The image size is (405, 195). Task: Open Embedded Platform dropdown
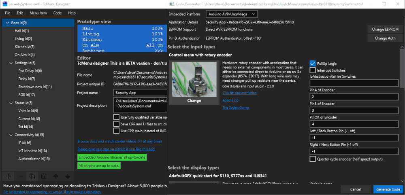pyautogui.click(x=232, y=14)
